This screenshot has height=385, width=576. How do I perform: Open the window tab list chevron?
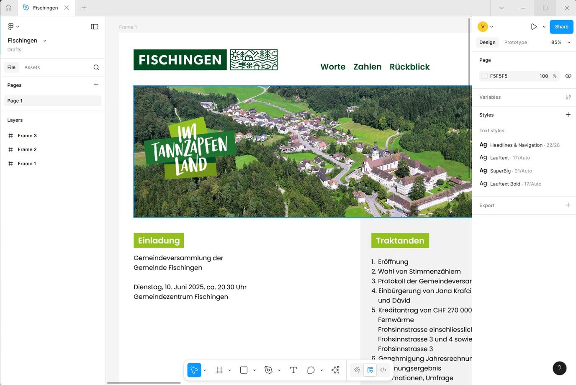tap(501, 8)
